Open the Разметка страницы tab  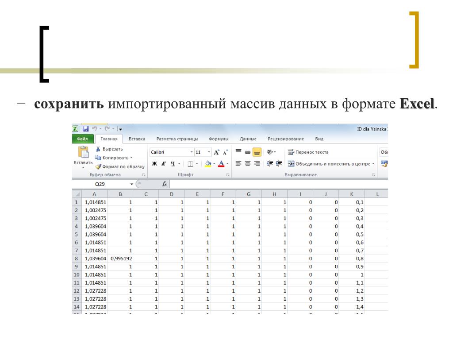[177, 139]
